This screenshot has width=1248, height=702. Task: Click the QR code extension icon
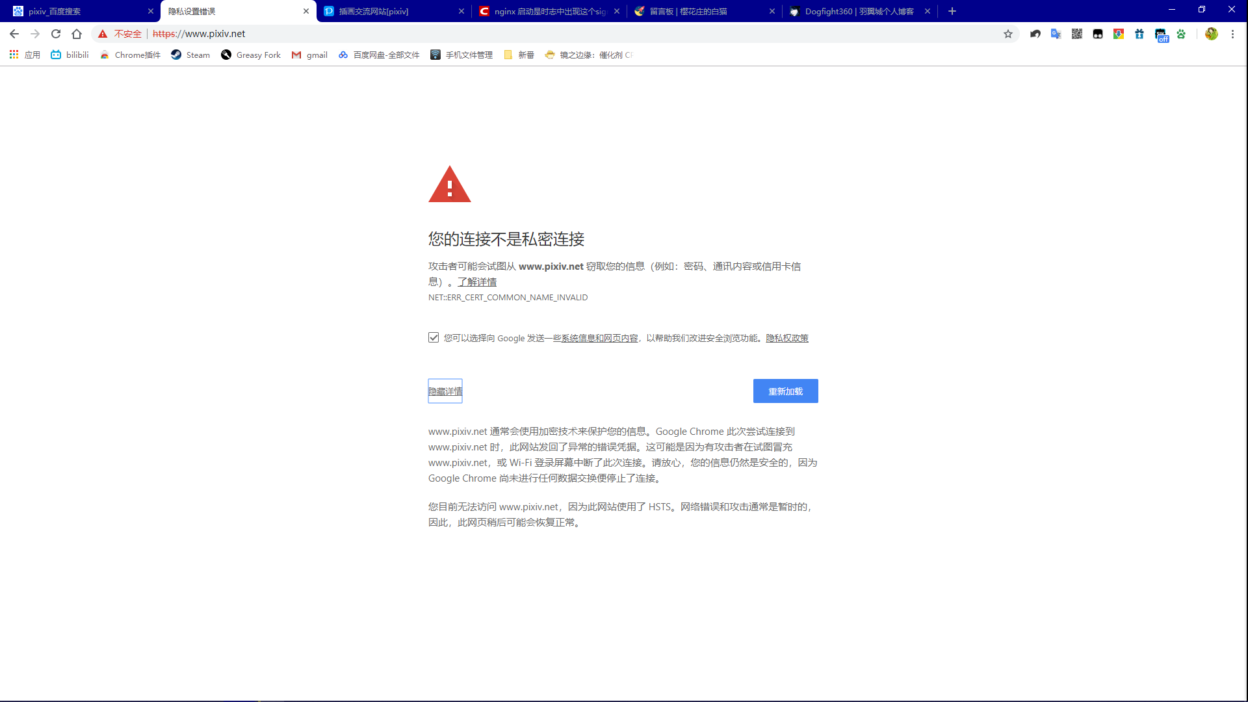(1077, 34)
